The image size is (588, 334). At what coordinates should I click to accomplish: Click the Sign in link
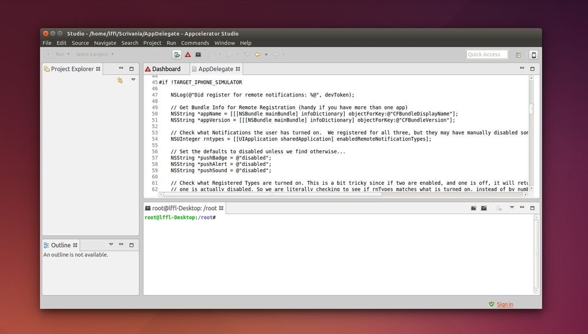pyautogui.click(x=505, y=304)
